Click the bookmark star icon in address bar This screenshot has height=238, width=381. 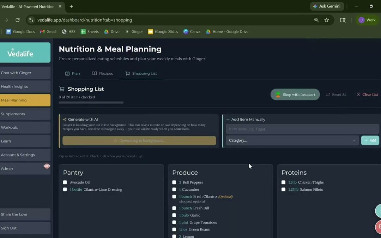coord(327,20)
